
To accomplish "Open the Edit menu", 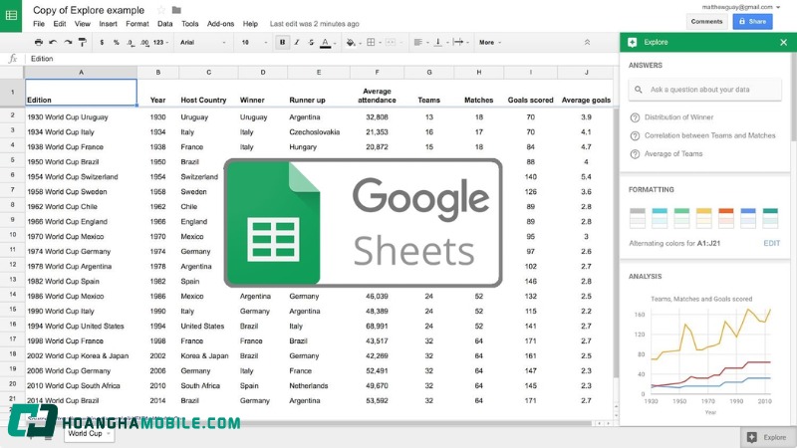I will pos(60,24).
